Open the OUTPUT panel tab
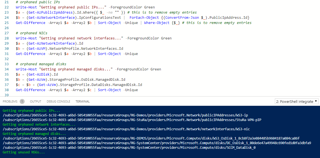The width and height of the screenshot is (320, 158). point(36,101)
